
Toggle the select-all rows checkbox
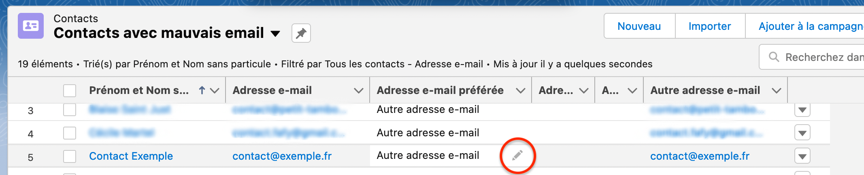tap(70, 90)
